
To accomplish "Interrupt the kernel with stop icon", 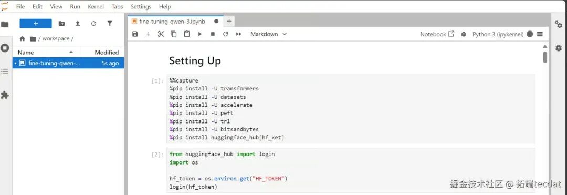I will (213, 34).
